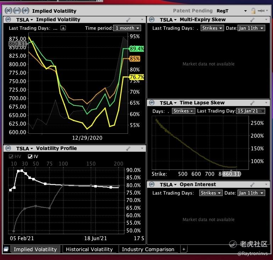
Task: Open Volatility Profile wrench settings
Action: [128, 149]
